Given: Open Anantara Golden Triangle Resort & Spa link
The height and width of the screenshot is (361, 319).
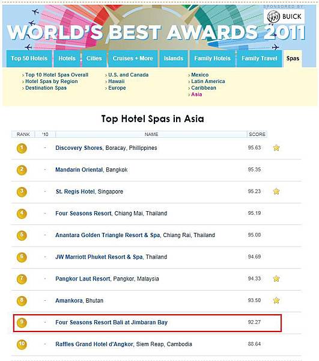Looking at the screenshot, I should point(108,235).
